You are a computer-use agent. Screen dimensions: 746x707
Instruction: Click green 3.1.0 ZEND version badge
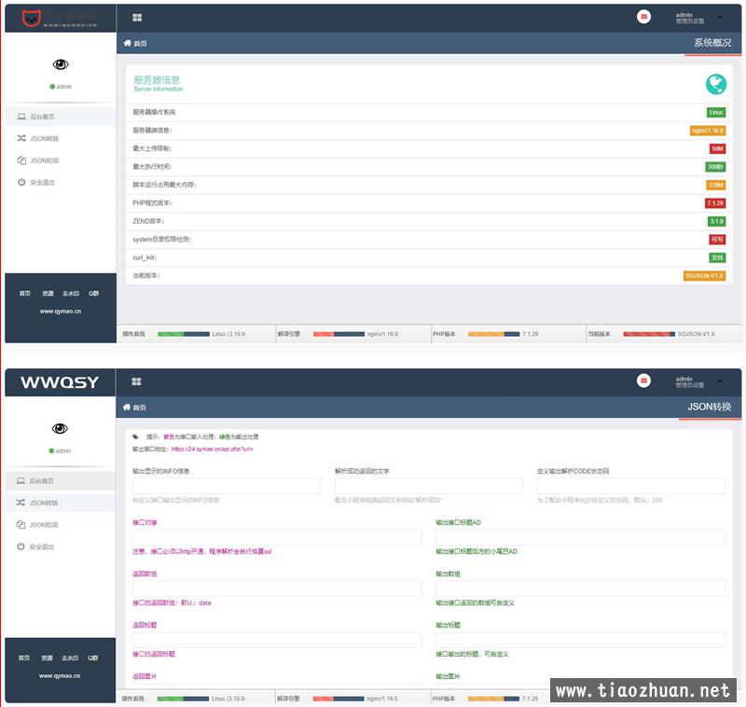[717, 221]
